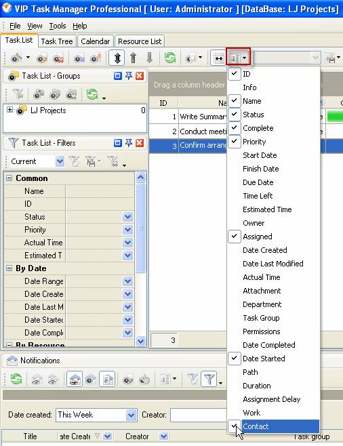Refresh the Groups panel with green arrows
The width and height of the screenshot is (343, 446).
(x=92, y=94)
